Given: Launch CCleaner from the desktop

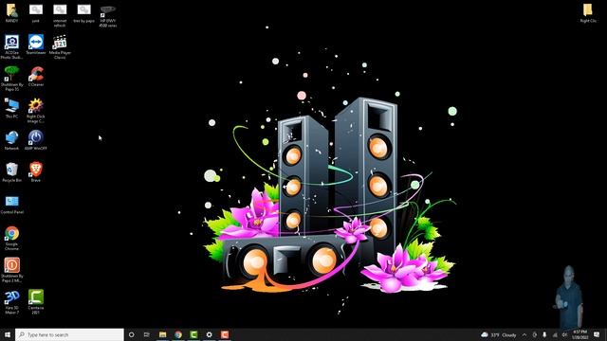Looking at the screenshot, I should coord(36,76).
